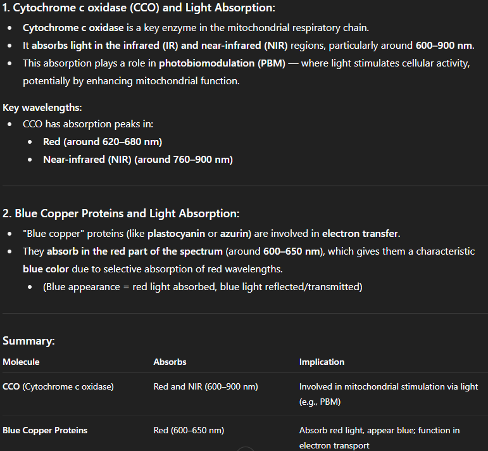Click the "Absorbs" table column header
The height and width of the screenshot is (451, 488).
click(170, 362)
